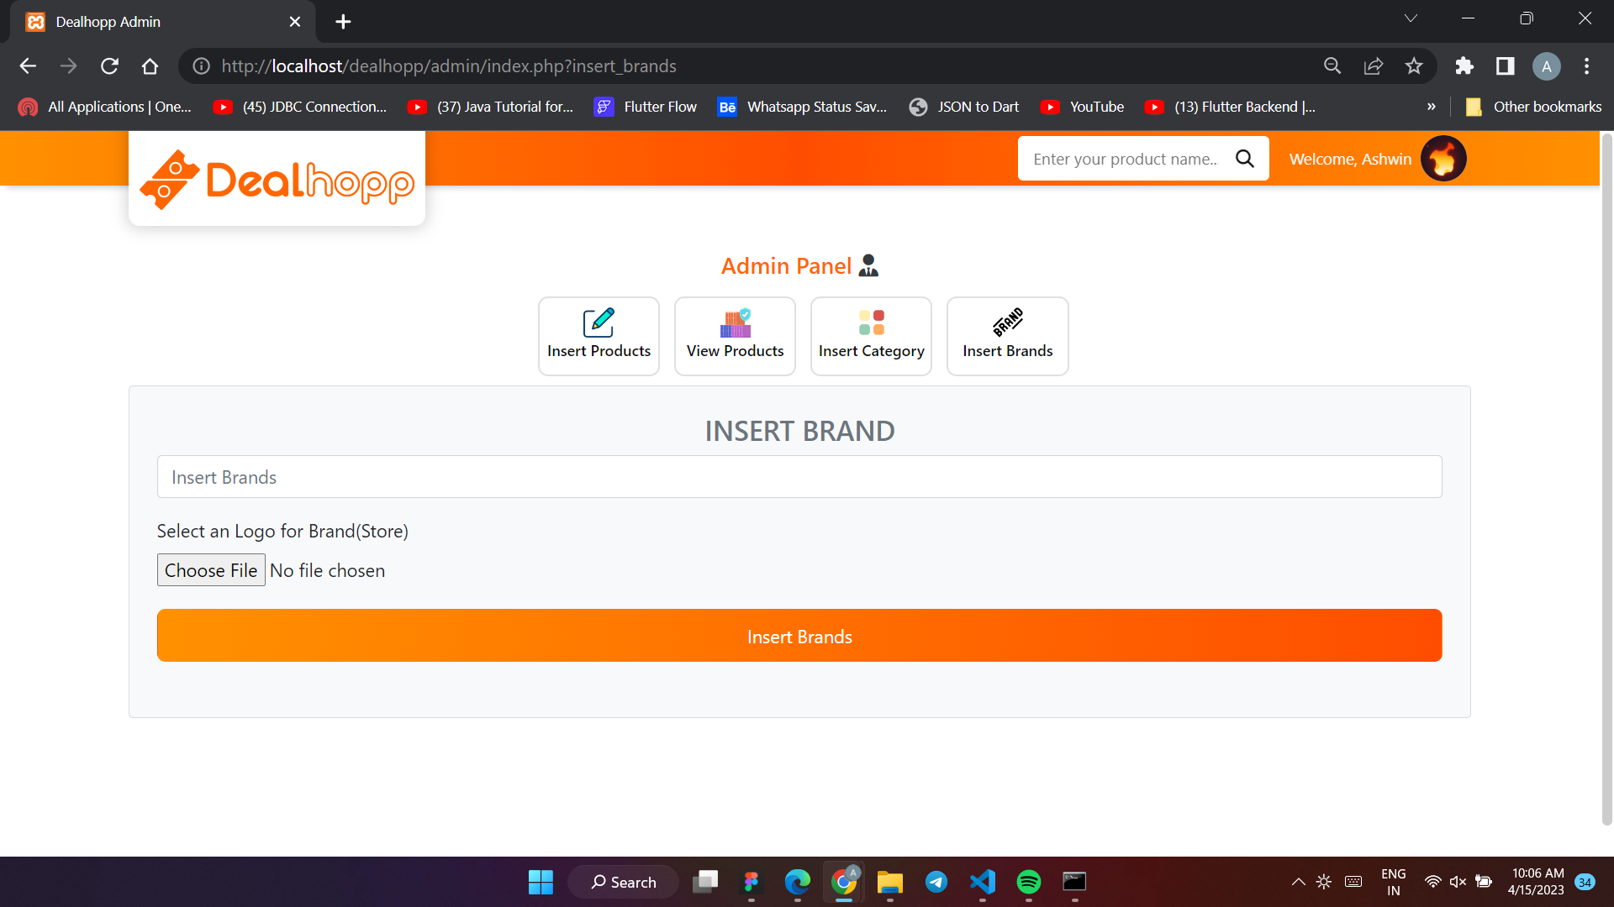Show hidden system tray icons
The width and height of the screenshot is (1614, 907).
coord(1298,882)
